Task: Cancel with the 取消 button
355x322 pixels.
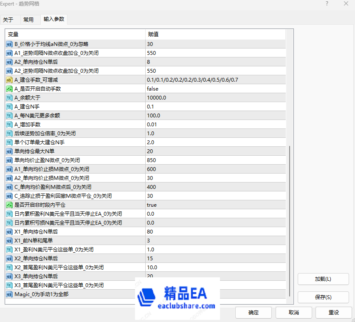Action: point(294,313)
